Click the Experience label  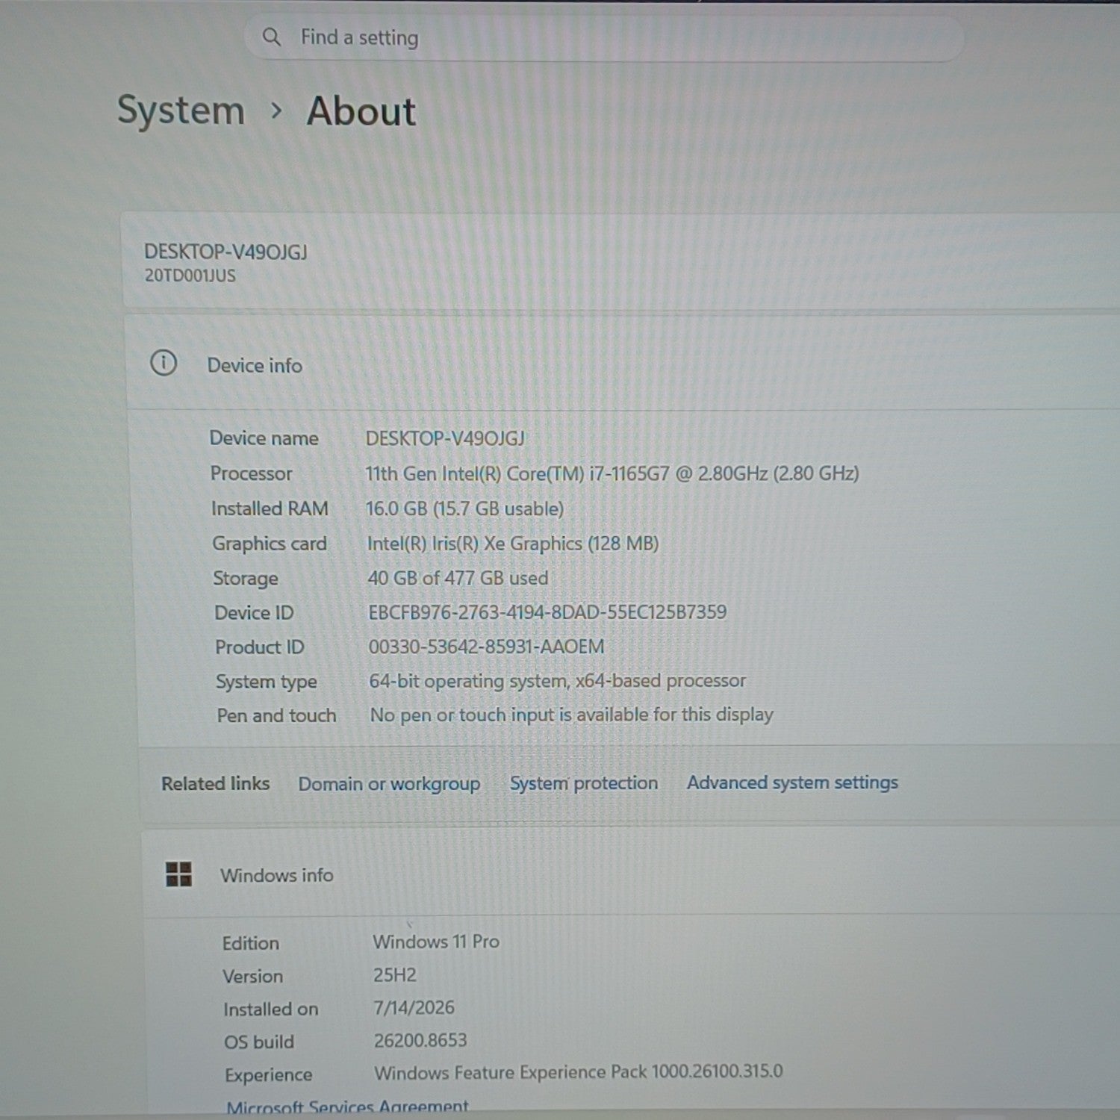269,1076
